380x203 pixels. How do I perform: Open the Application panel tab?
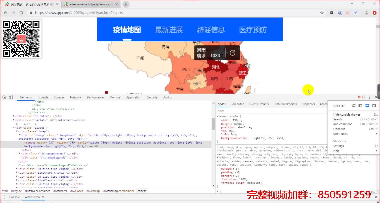134,97
